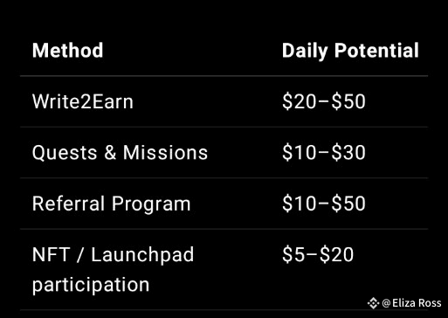Click the @Eliza Ross username

click(x=411, y=303)
